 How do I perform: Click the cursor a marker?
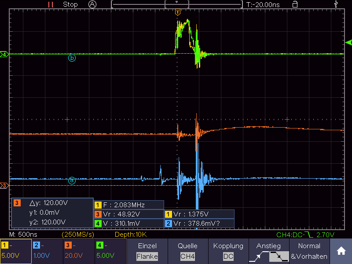[72, 180]
